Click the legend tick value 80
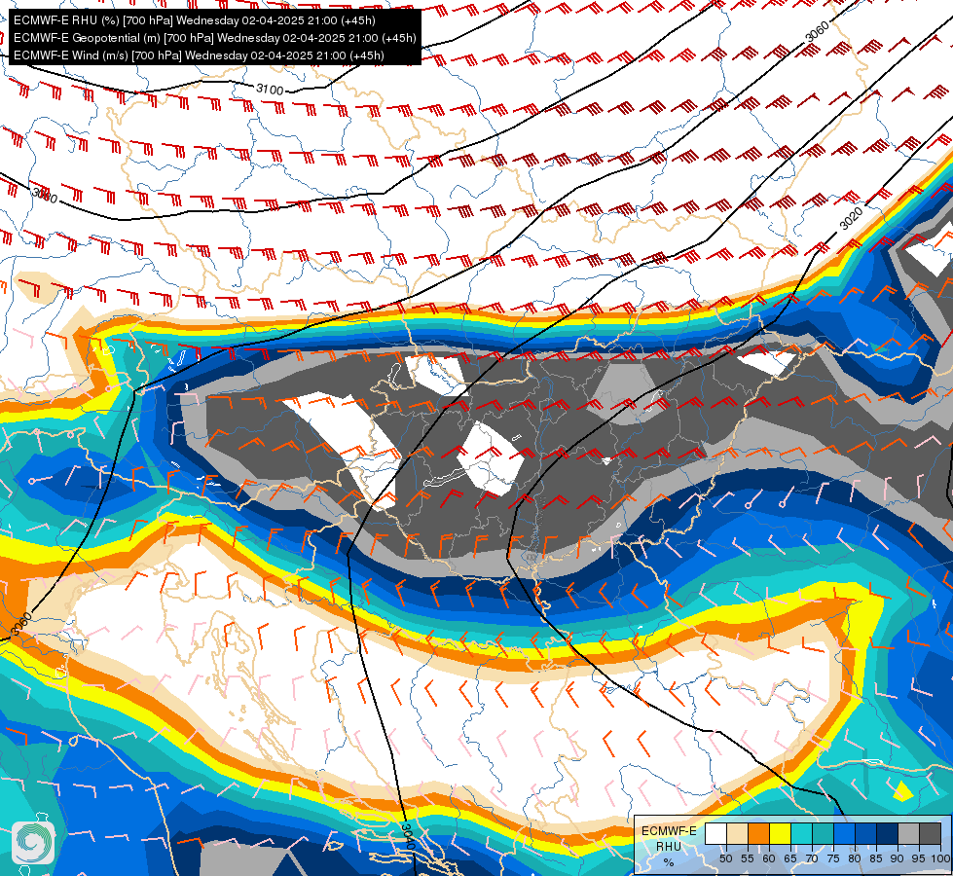The image size is (953, 876). coord(855,858)
